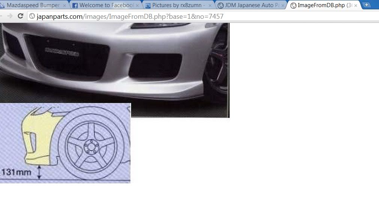The image size is (379, 213).
Task: Close the ImageFromDB.php tab
Action: pos(356,5)
